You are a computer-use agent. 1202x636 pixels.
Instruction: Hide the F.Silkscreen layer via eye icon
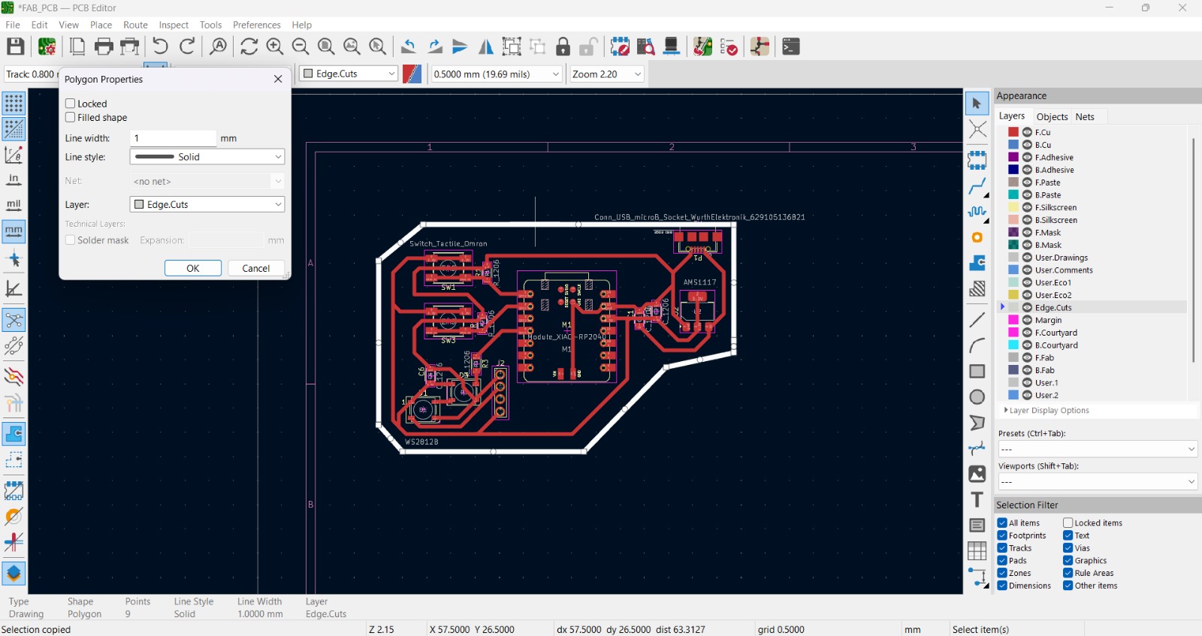1027,207
